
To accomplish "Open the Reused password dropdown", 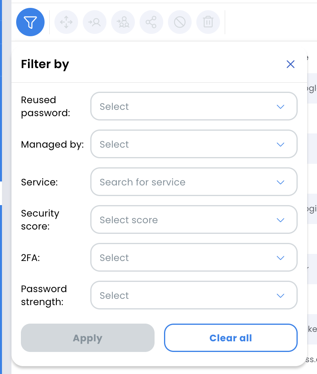I will 194,106.
